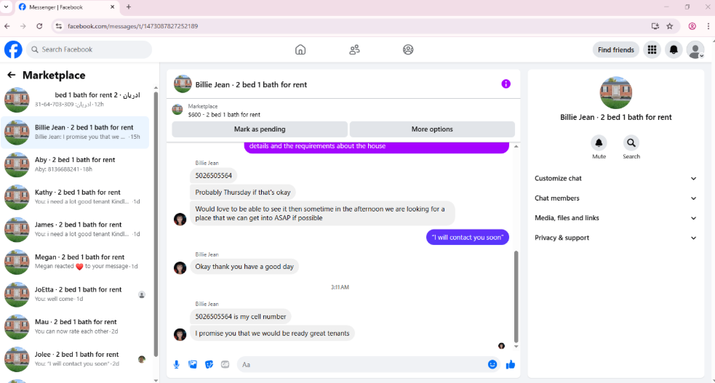Click the browser address bar URL
715x383 pixels.
click(x=132, y=26)
